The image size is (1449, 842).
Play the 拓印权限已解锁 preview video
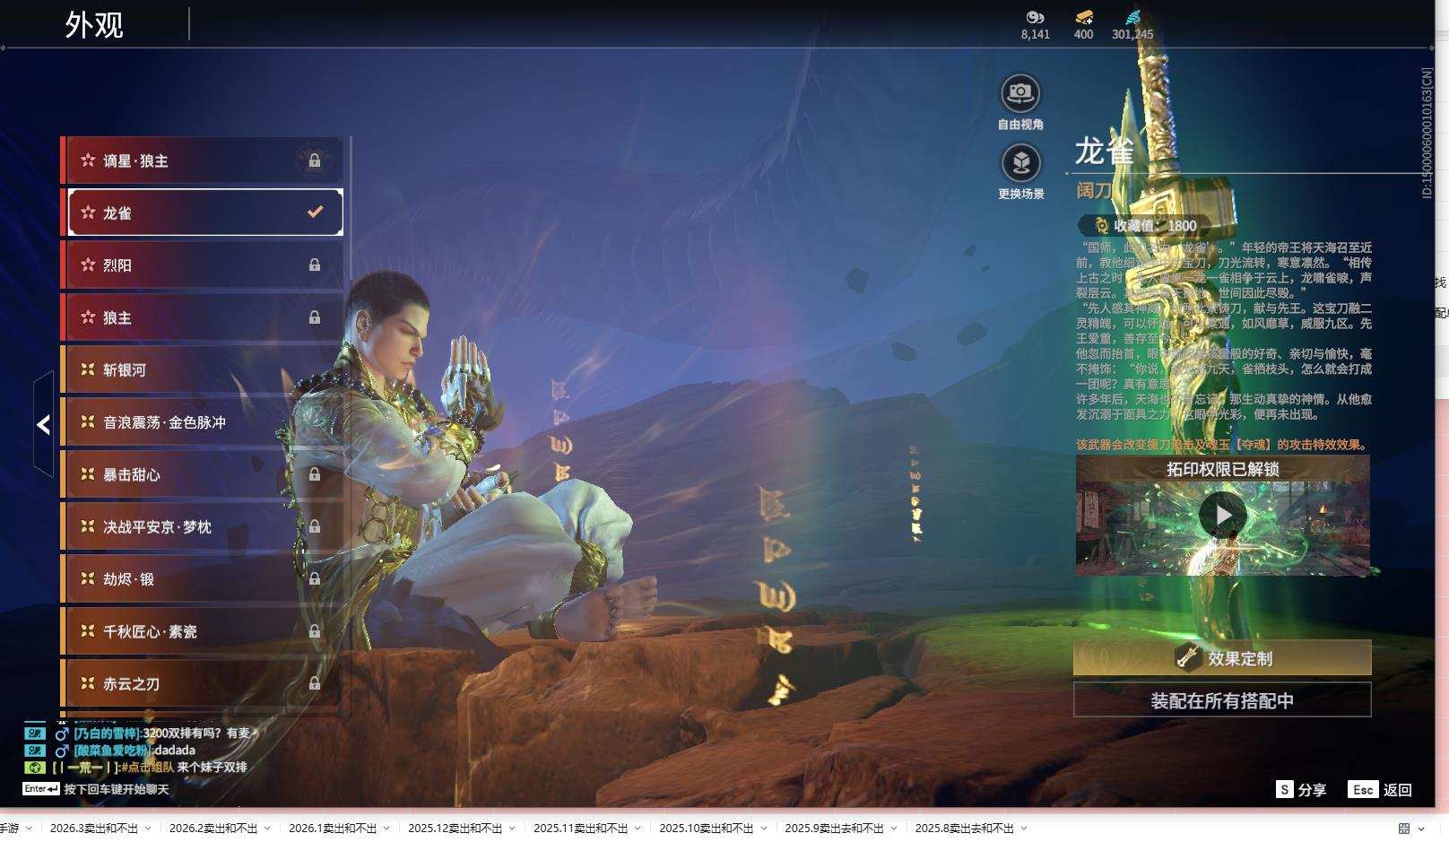click(x=1222, y=516)
